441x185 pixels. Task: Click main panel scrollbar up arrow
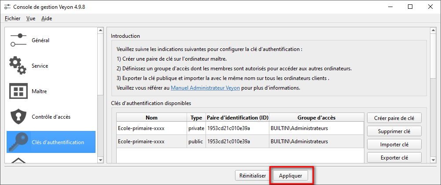pyautogui.click(x=433, y=30)
